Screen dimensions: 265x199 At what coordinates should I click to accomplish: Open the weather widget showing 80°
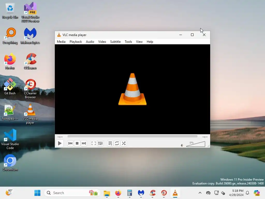[x=9, y=193]
